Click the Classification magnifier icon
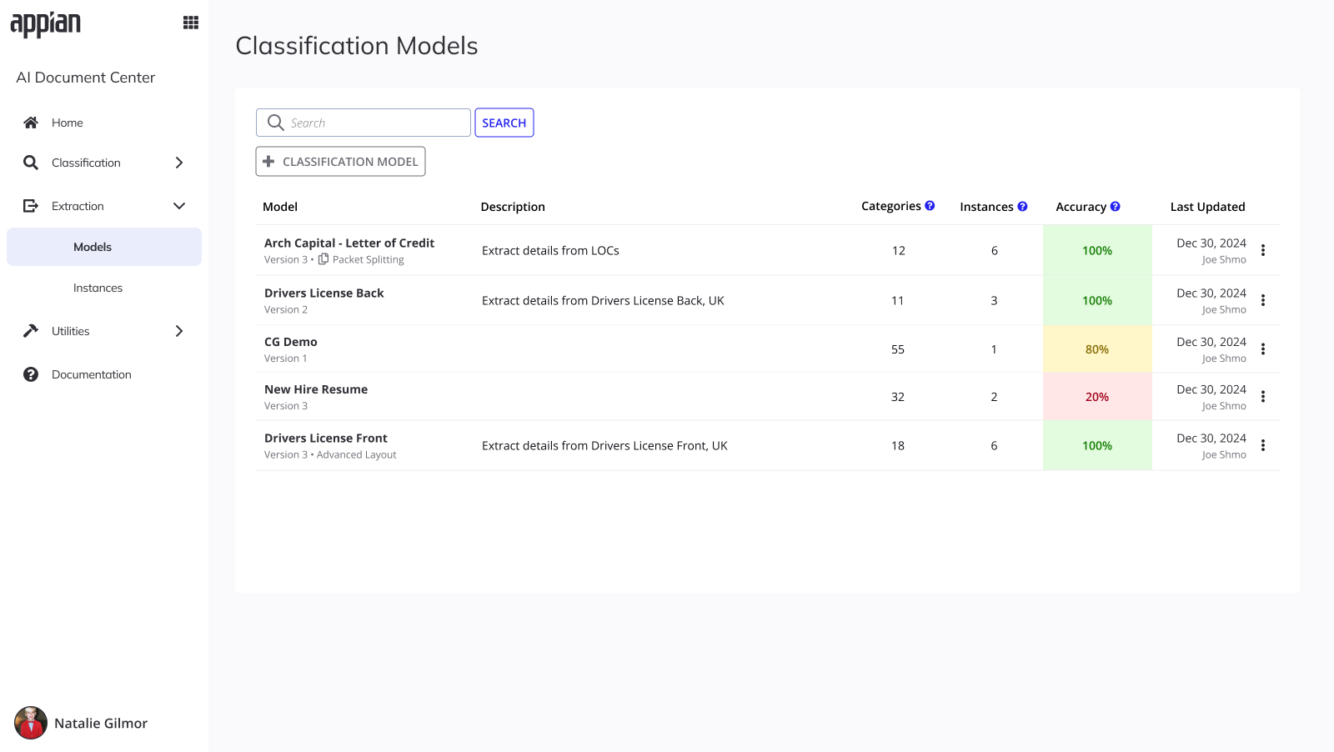Screen dimensions: 1334x752 point(30,163)
